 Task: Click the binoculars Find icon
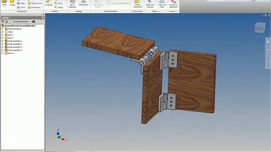coord(33,22)
